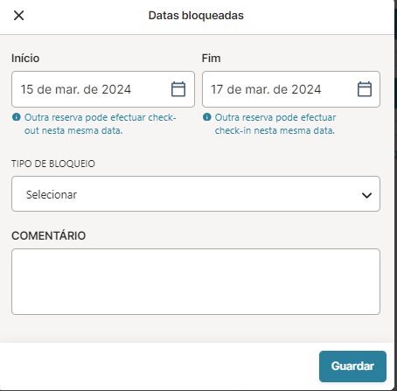The width and height of the screenshot is (397, 391).
Task: Click the COMENTÁRIO label
Action: (x=49, y=235)
